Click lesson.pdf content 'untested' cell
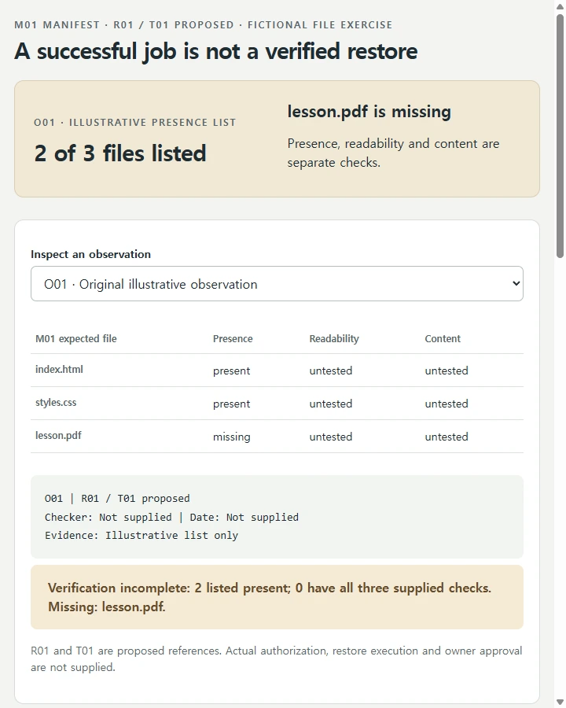Image resolution: width=566 pixels, height=708 pixels. point(447,437)
